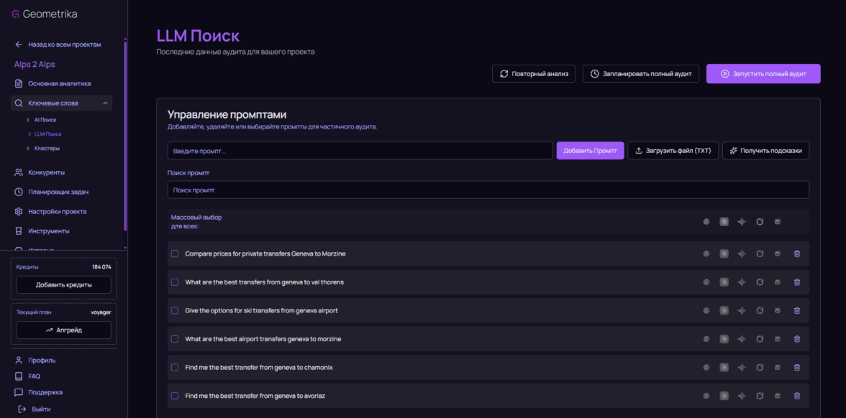Open 'Конкуренты' in the sidebar
This screenshot has width=846, height=418.
point(46,172)
